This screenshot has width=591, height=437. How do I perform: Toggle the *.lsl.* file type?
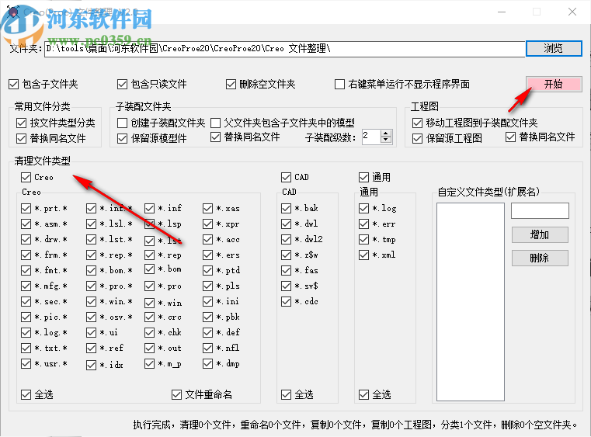[91, 224]
